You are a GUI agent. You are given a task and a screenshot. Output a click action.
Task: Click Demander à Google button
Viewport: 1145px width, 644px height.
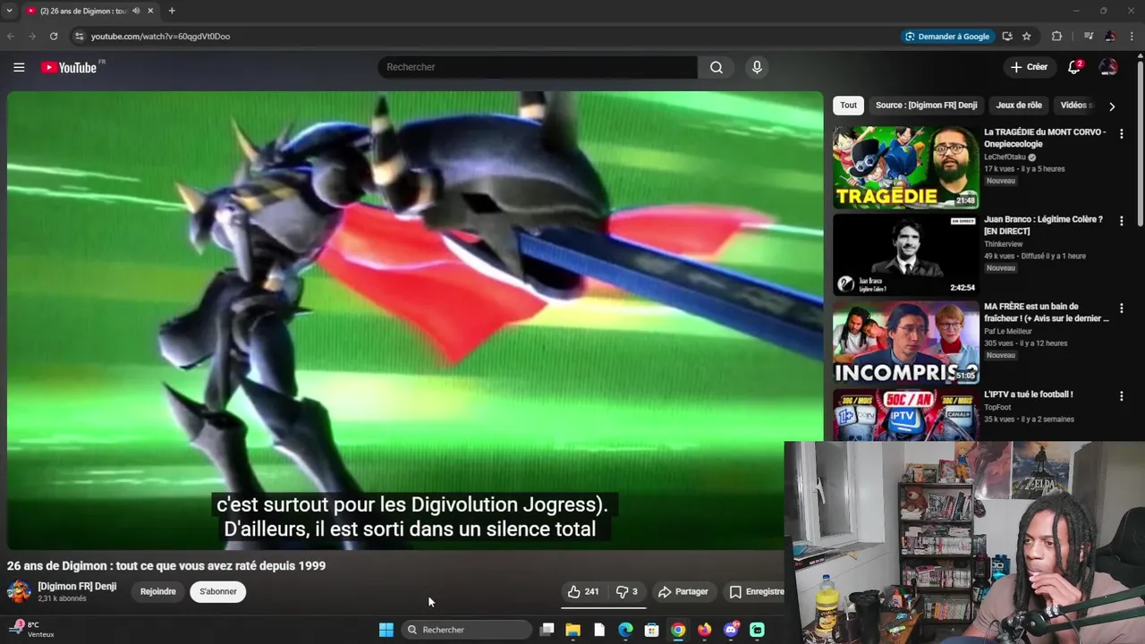947,36
